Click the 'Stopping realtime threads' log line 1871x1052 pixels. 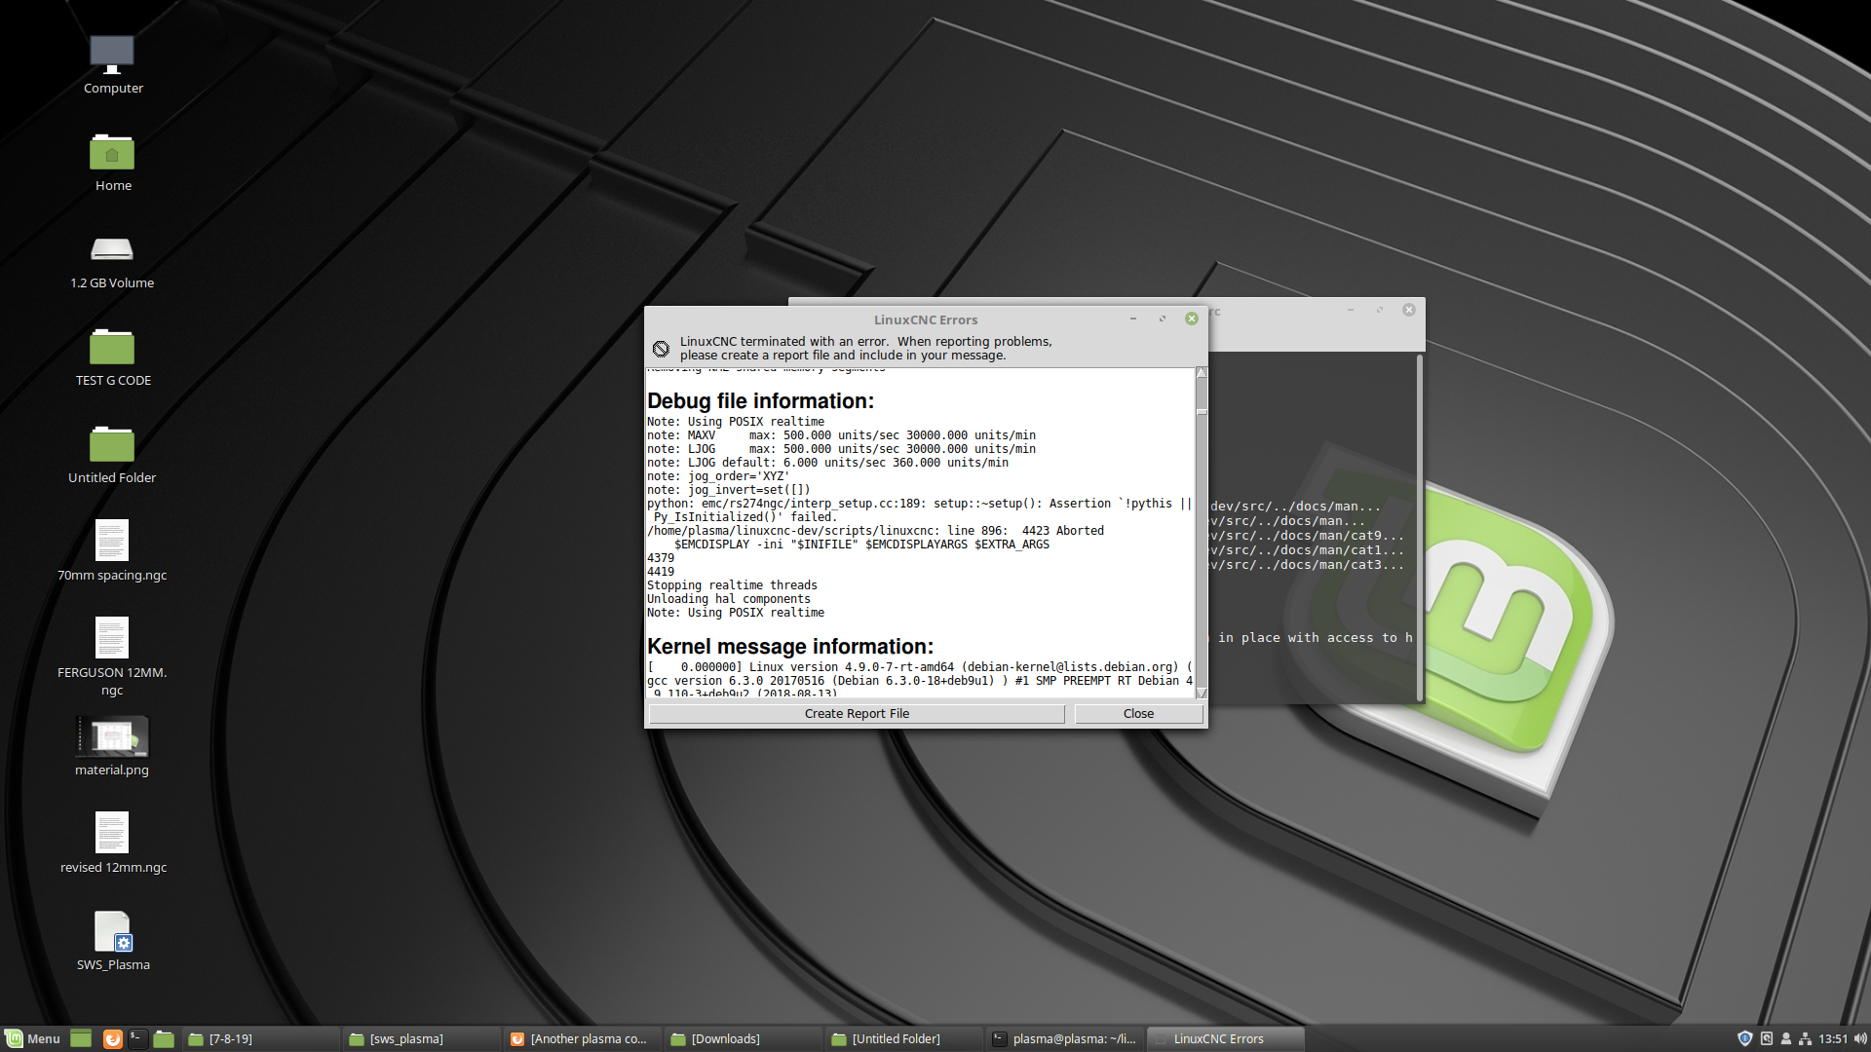(x=732, y=585)
